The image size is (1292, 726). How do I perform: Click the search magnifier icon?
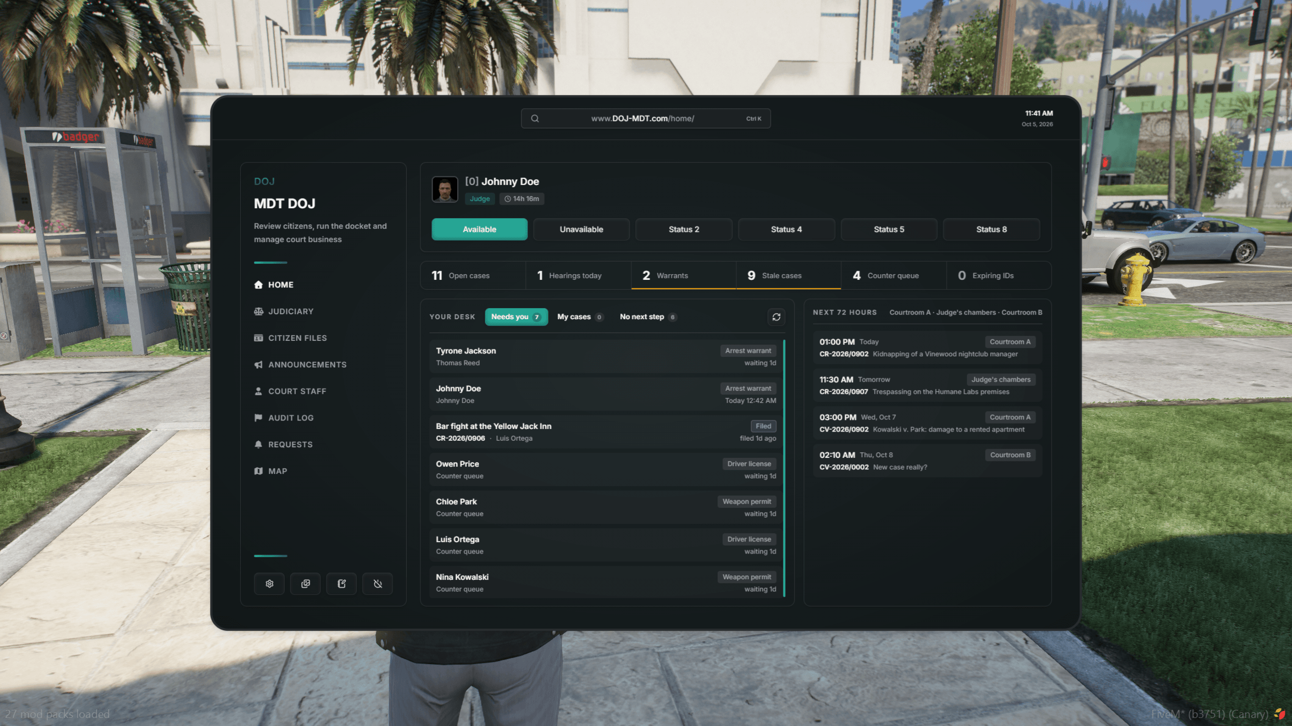coord(535,118)
